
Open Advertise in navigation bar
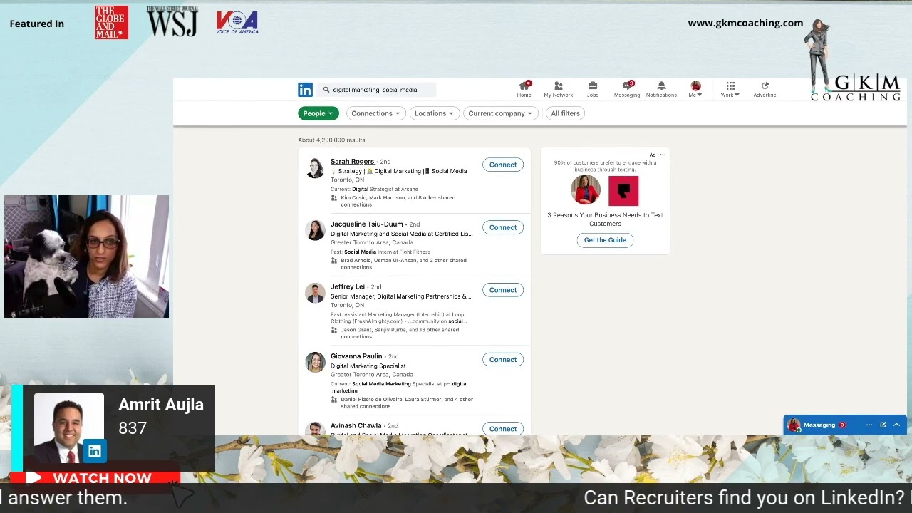point(765,89)
